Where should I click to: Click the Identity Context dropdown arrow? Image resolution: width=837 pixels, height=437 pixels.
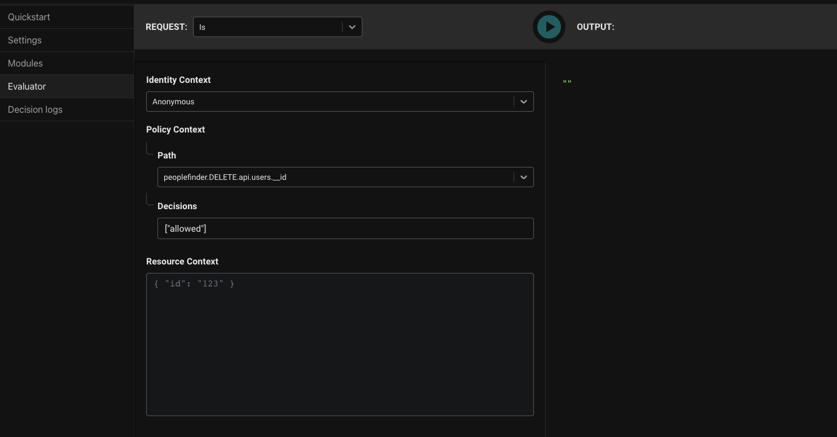click(523, 101)
